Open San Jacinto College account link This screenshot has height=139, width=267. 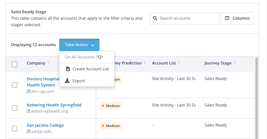click(45, 125)
